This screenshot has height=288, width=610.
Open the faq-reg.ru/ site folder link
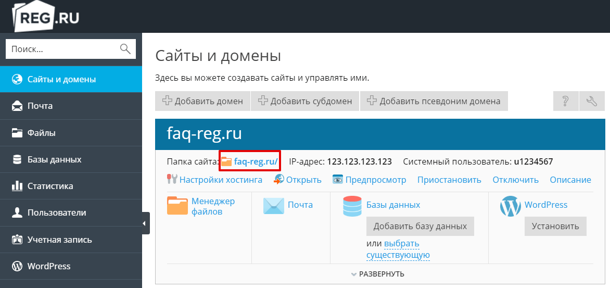coord(256,162)
